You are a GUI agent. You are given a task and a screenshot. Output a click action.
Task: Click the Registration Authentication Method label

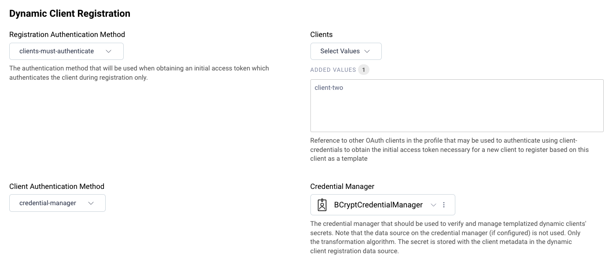pyautogui.click(x=67, y=34)
